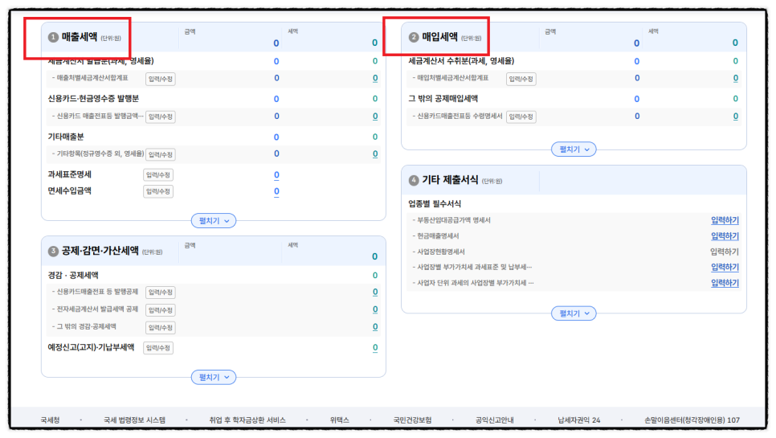Expand the 기타 제출서식 section with 펼치기

(574, 313)
